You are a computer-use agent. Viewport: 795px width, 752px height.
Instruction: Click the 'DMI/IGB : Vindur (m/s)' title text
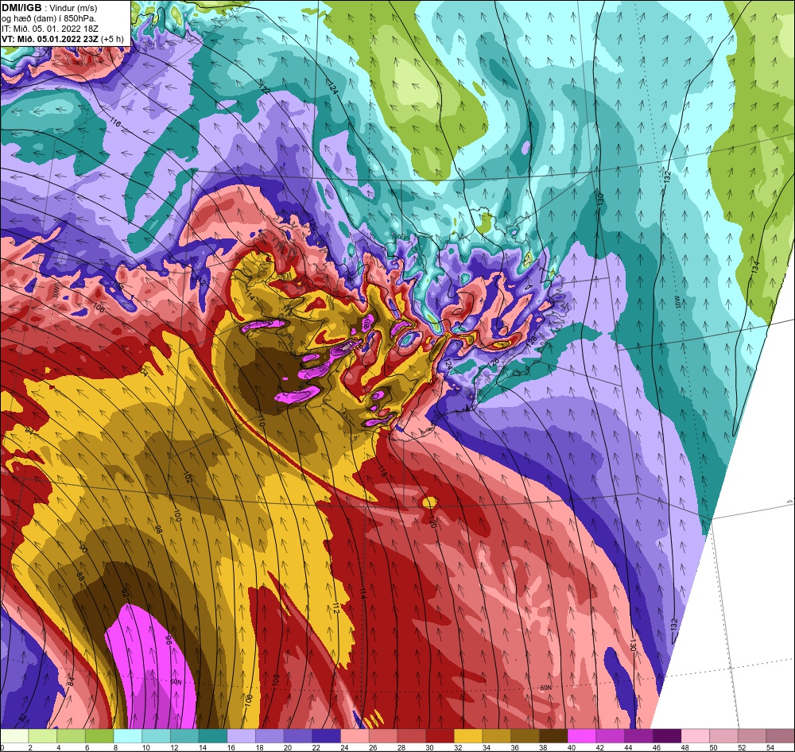tap(49, 8)
